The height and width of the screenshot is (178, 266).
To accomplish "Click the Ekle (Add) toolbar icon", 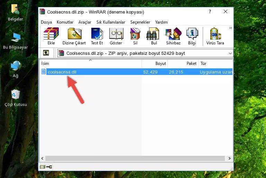I will tap(51, 36).
